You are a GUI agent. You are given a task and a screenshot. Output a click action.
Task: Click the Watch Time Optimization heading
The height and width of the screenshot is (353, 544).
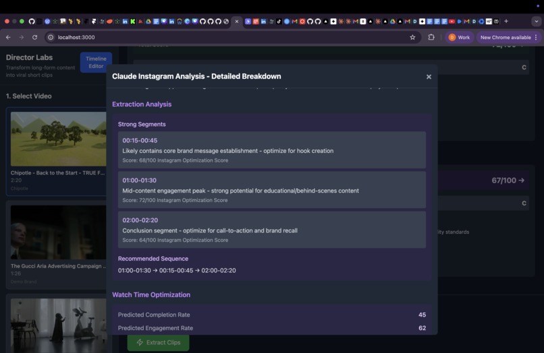[151, 295]
